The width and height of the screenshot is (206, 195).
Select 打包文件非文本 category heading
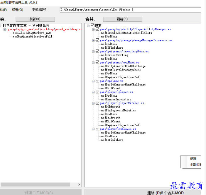click(x=26, y=25)
